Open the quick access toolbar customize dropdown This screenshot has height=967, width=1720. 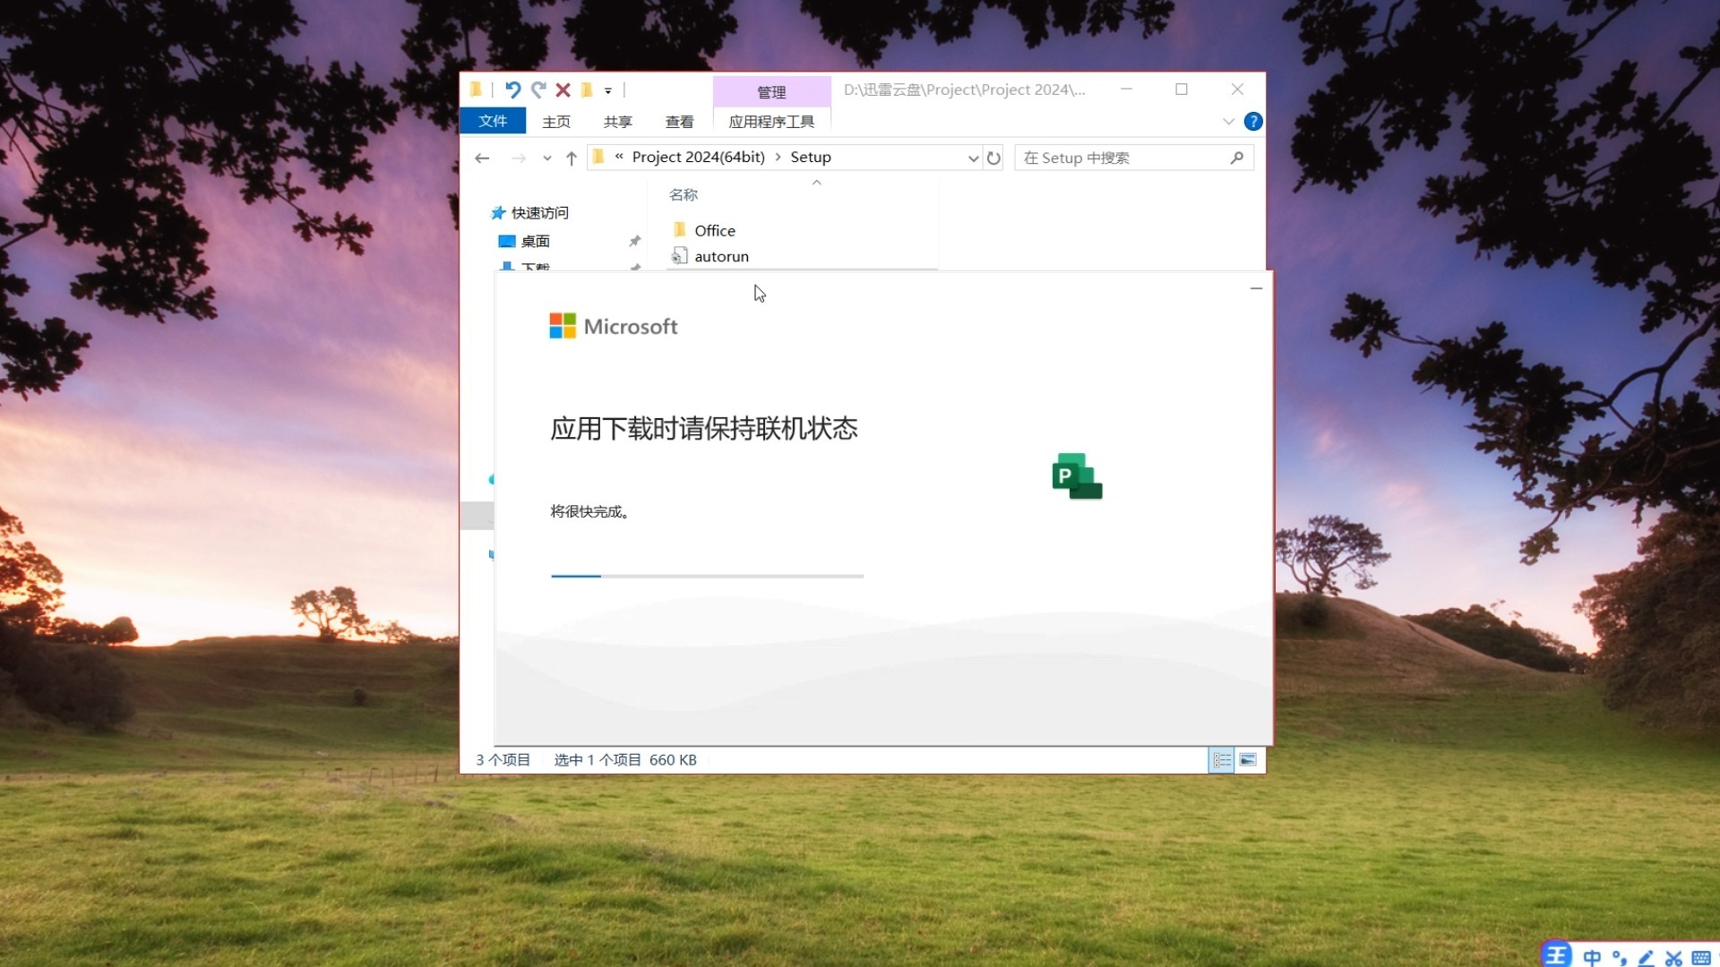click(608, 90)
